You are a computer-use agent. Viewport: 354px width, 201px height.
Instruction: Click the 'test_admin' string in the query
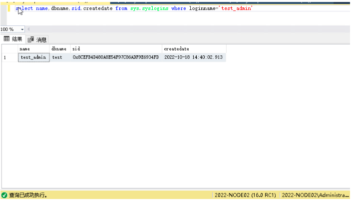coord(236,8)
